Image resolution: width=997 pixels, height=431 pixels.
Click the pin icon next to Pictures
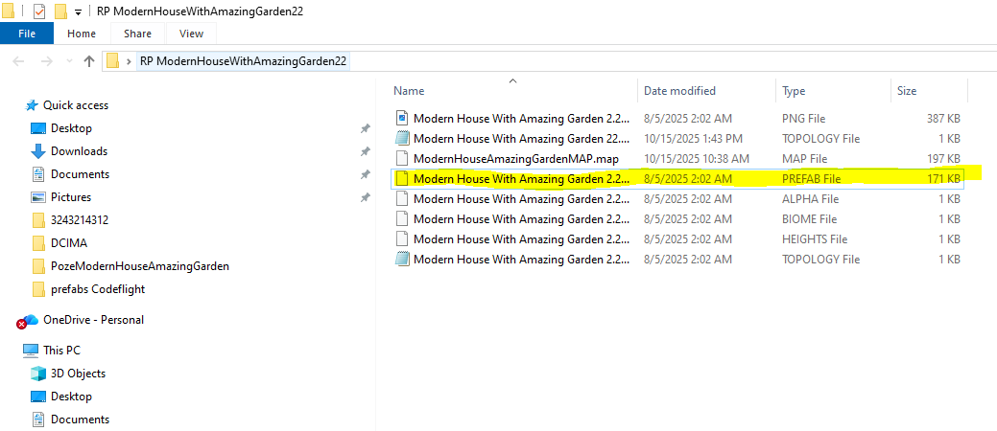[364, 197]
